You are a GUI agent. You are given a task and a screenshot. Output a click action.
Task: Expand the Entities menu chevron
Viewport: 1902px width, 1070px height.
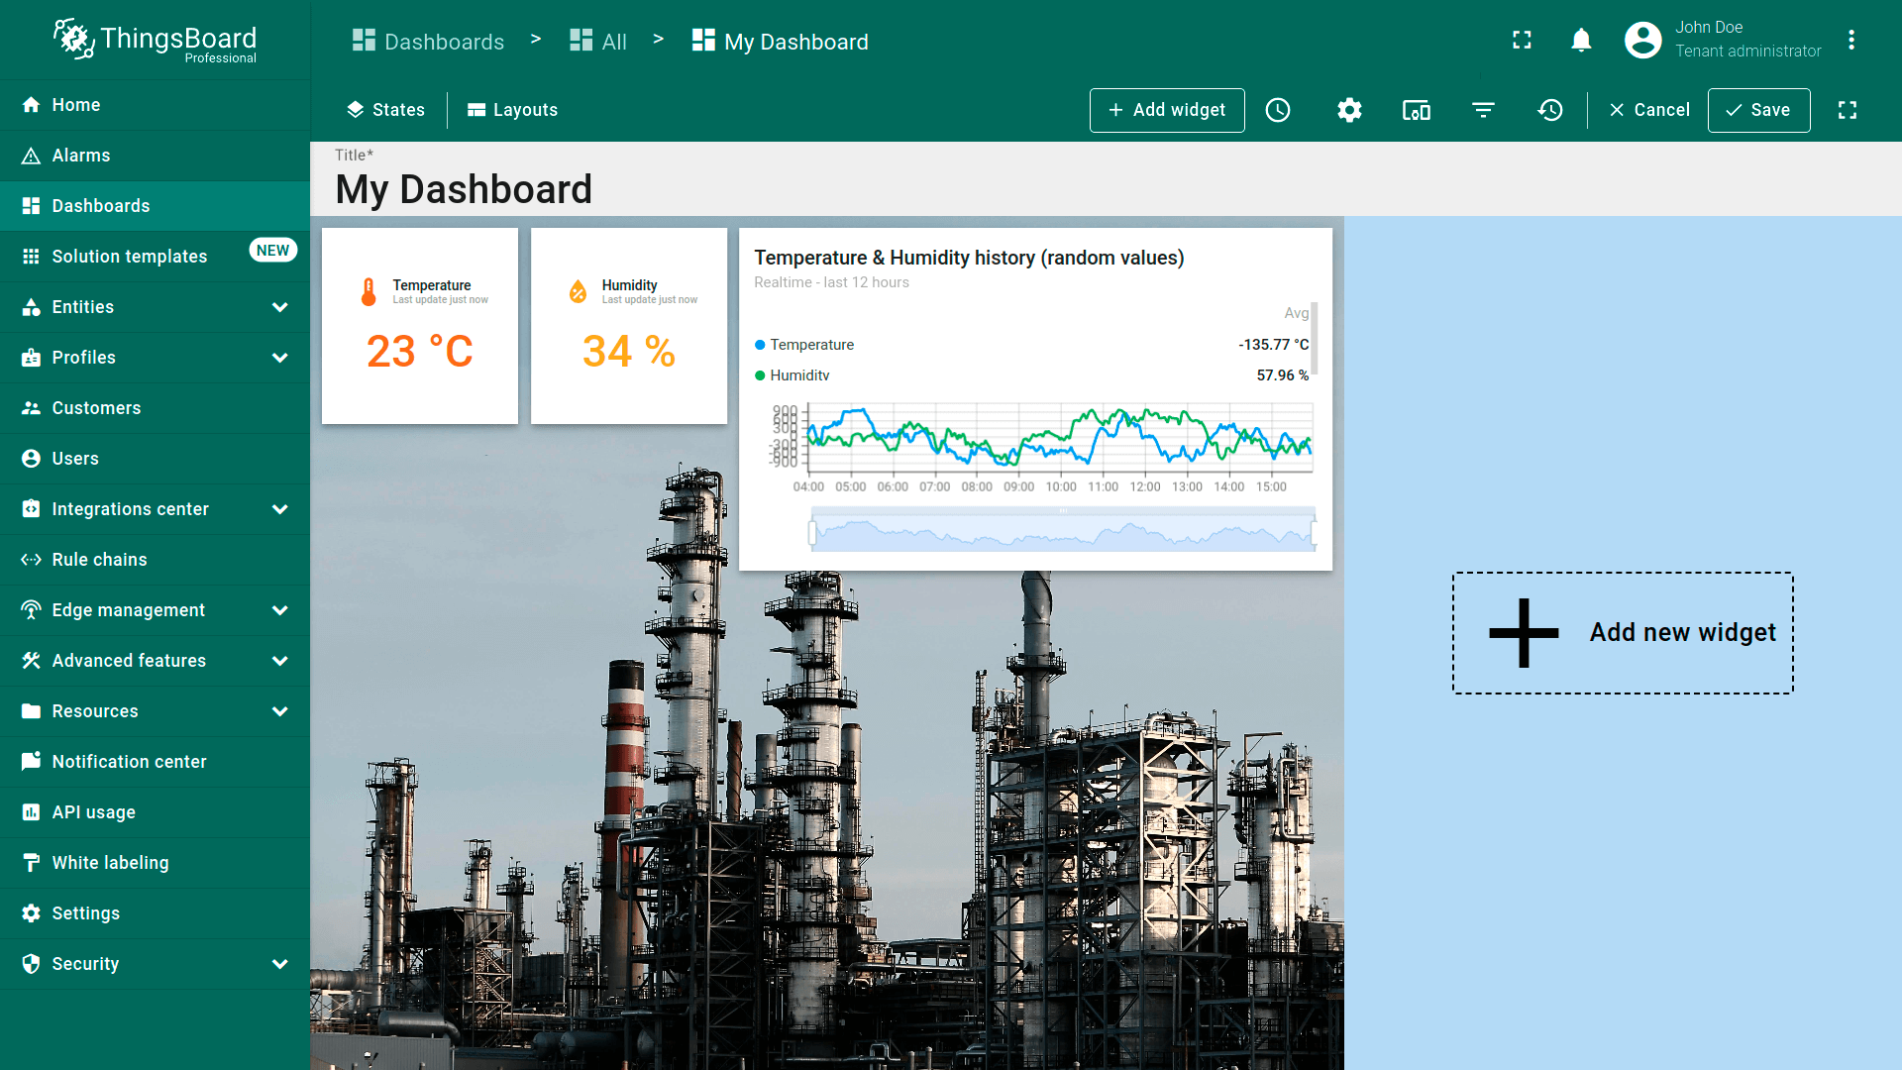[280, 307]
